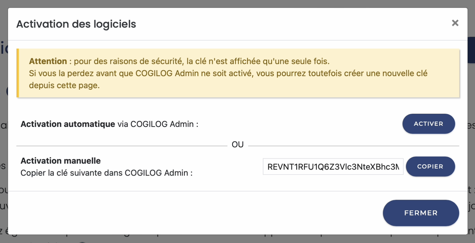Viewport: 475px width, 243px height.
Task: Click the 'OU' separator label
Action: click(237, 144)
